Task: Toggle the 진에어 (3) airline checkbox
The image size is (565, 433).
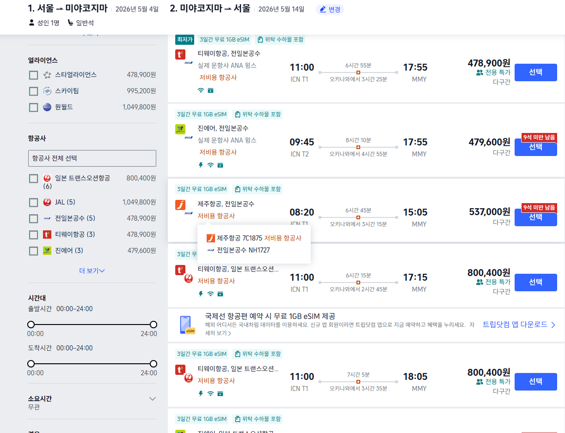Action: pos(33,251)
